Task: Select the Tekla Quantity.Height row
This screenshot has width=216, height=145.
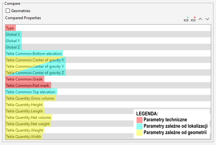Action: tap(108, 104)
